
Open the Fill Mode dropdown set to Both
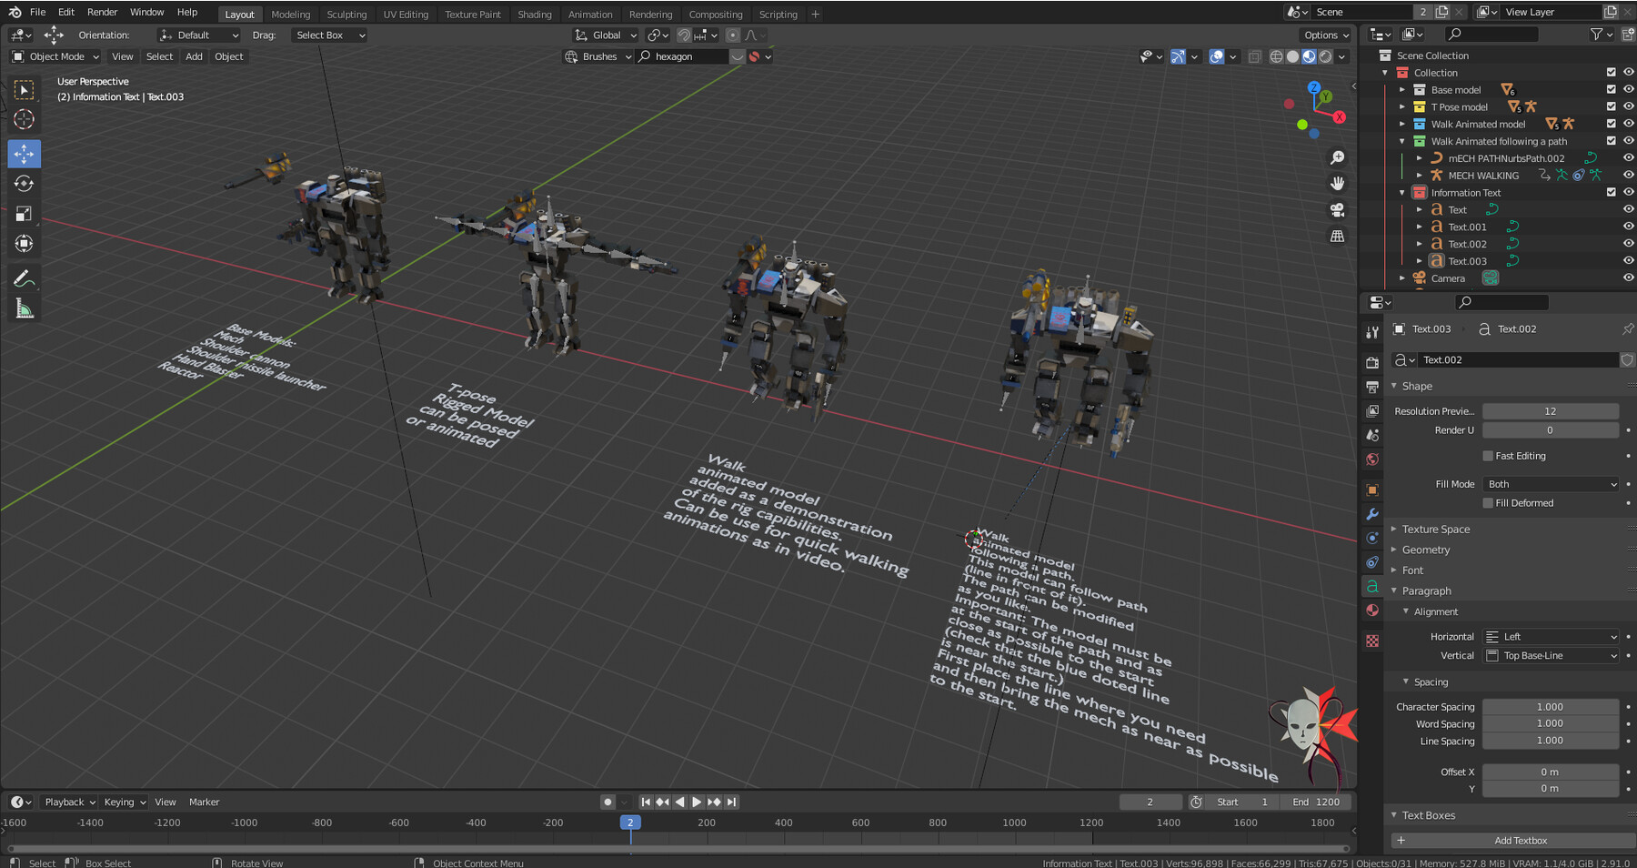1551,484
